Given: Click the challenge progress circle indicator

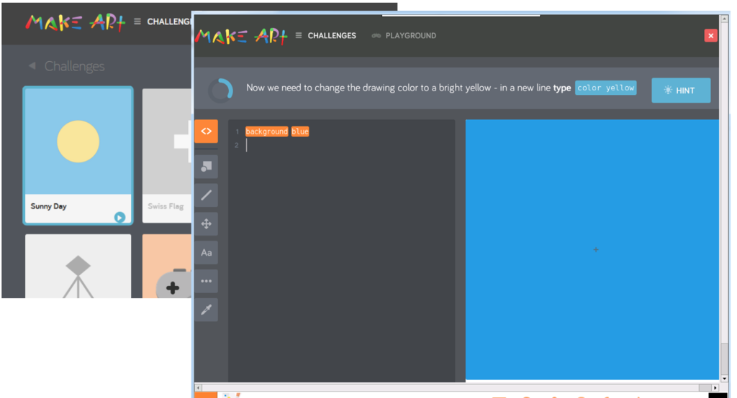Looking at the screenshot, I should [220, 90].
